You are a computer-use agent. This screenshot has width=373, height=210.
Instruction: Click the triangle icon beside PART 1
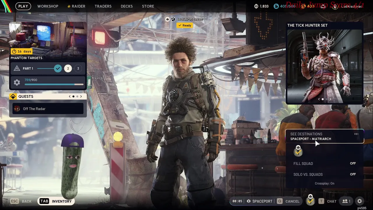click(x=17, y=69)
